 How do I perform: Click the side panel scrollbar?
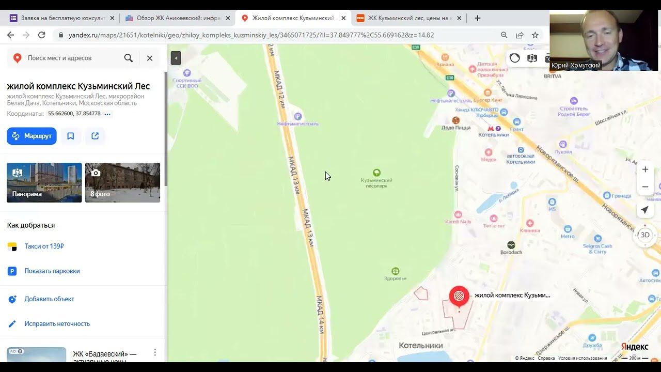[166, 129]
